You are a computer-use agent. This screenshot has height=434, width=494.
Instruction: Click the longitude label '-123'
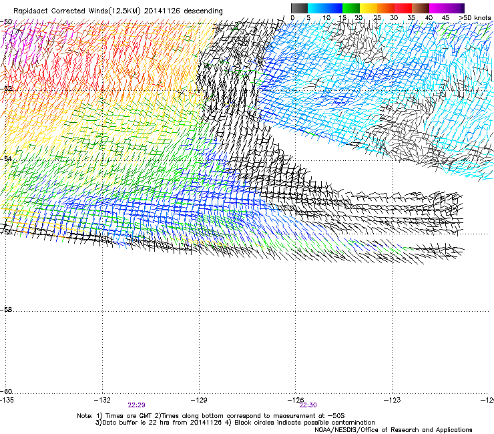point(393,400)
